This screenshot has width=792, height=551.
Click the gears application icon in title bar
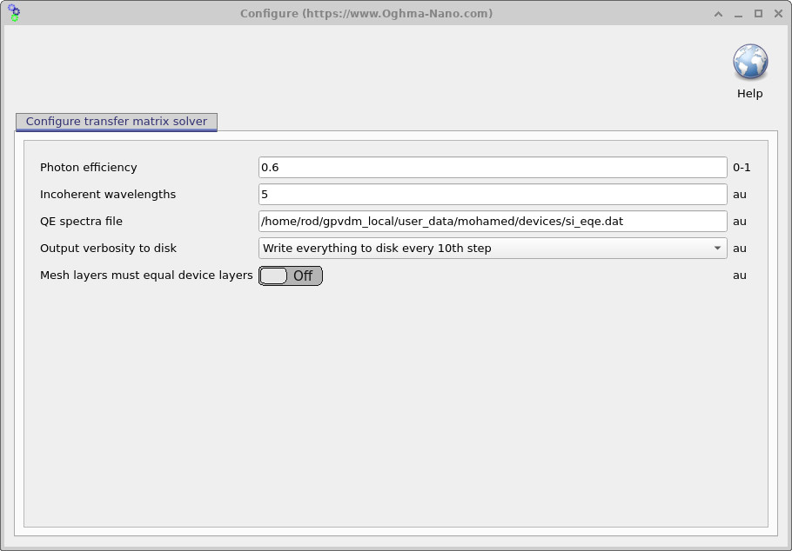tap(12, 12)
